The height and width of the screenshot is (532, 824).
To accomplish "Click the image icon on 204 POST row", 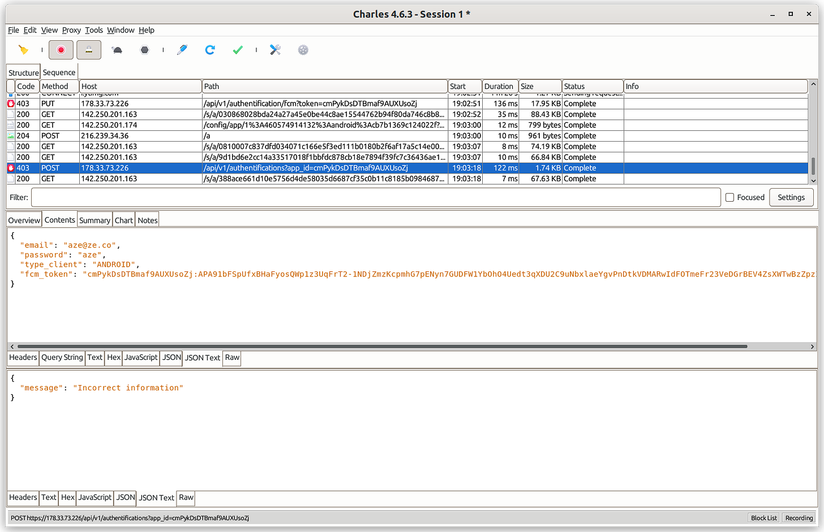I will click(11, 136).
